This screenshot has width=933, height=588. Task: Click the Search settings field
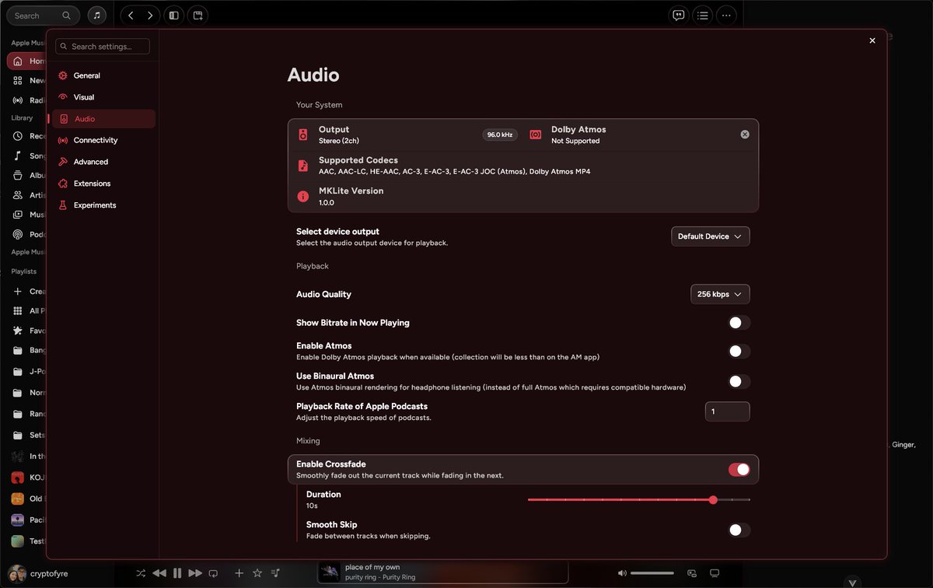[x=103, y=47]
